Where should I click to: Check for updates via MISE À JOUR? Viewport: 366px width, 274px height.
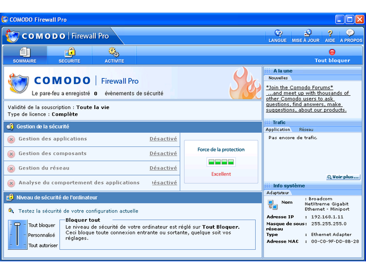(x=305, y=36)
